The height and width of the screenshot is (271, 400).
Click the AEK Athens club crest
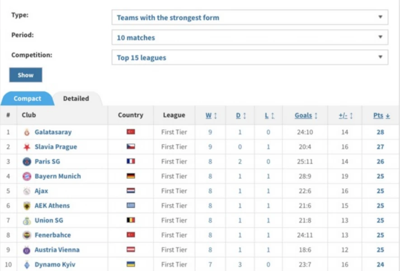click(x=27, y=206)
